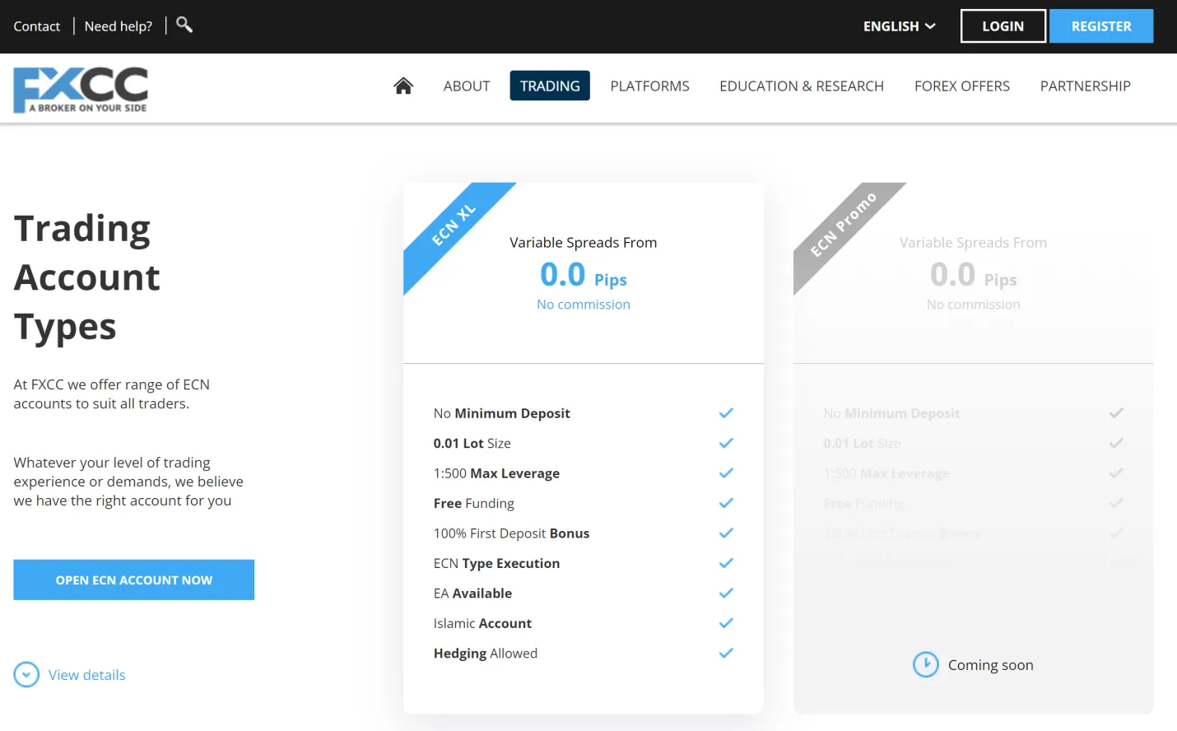Click the REGISTER button

point(1101,26)
